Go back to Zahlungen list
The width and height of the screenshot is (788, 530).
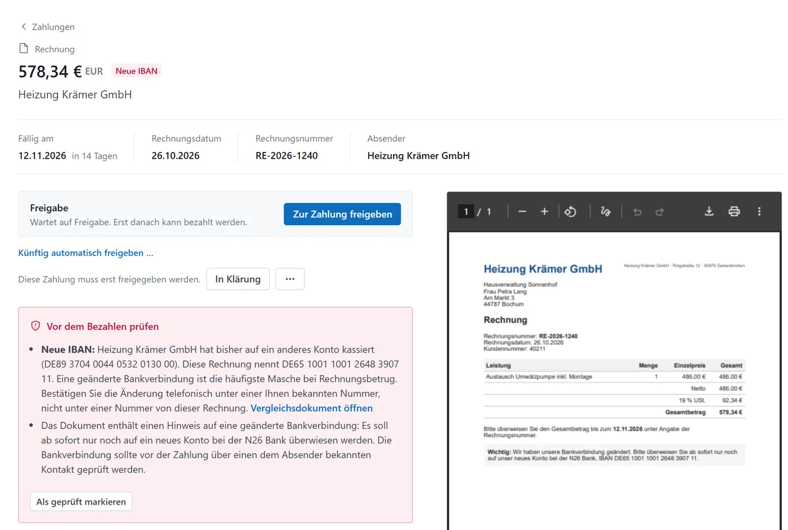coord(47,27)
